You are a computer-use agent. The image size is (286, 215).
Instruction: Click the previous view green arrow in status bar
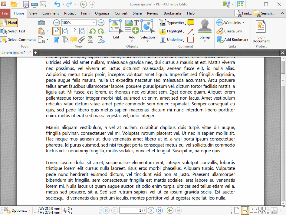coord(170,210)
